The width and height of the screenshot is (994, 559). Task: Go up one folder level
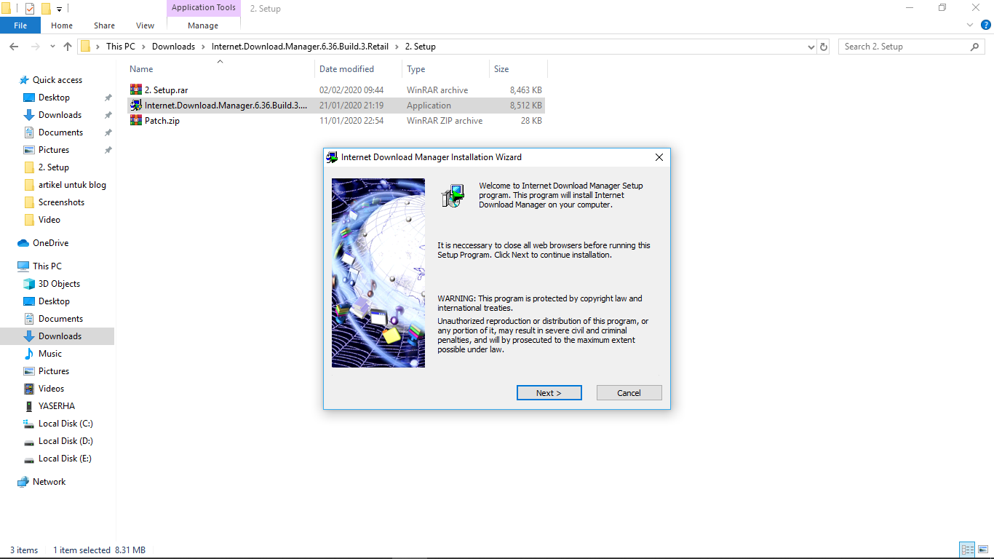68,47
